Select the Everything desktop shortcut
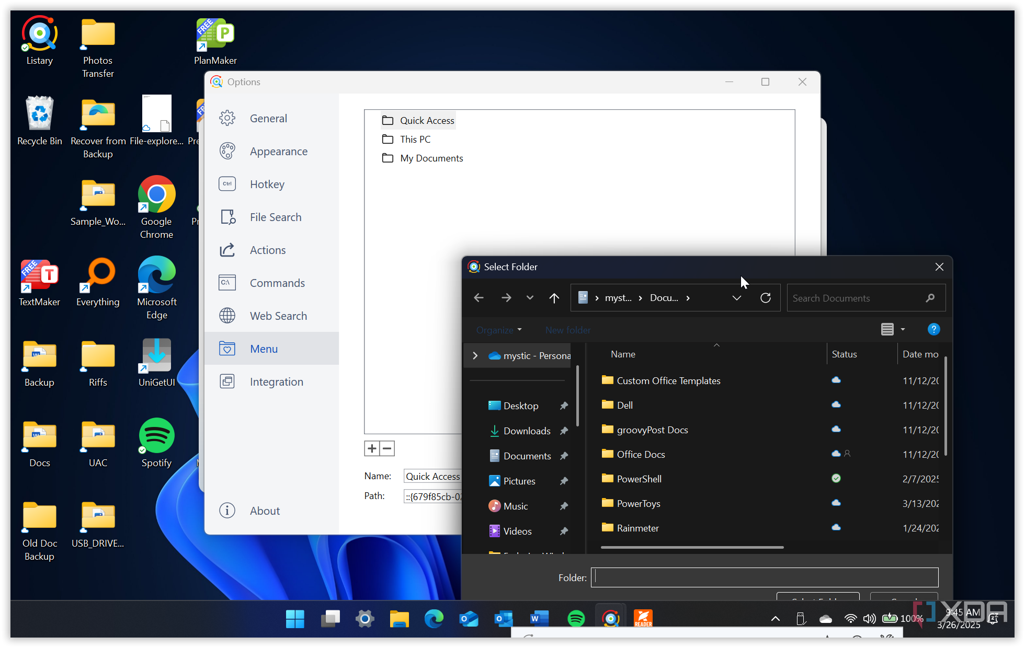 pyautogui.click(x=98, y=282)
